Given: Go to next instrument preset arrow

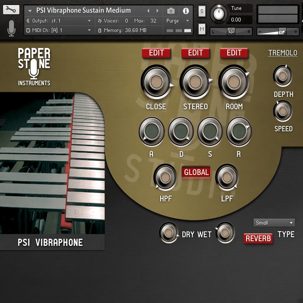Looking at the screenshot, I should (x=157, y=11).
